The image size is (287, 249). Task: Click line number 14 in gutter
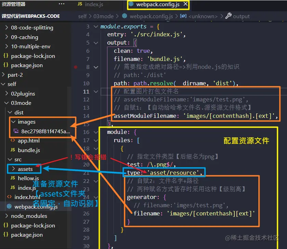coord(86,116)
